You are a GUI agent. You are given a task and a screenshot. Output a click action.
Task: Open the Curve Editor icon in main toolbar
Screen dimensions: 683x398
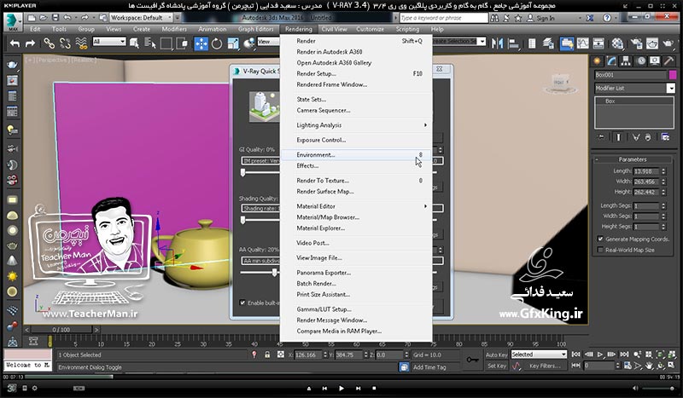point(582,43)
